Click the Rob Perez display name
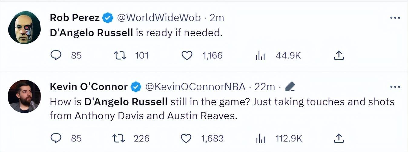The width and height of the screenshot is (408, 152). coord(74,18)
